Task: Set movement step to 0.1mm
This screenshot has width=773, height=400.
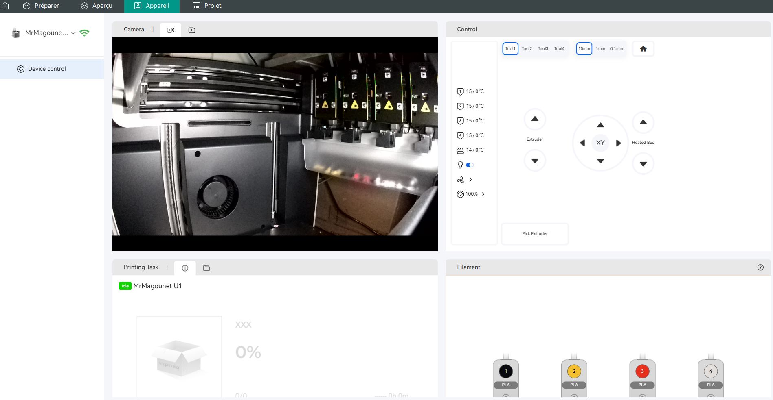Action: (x=617, y=49)
